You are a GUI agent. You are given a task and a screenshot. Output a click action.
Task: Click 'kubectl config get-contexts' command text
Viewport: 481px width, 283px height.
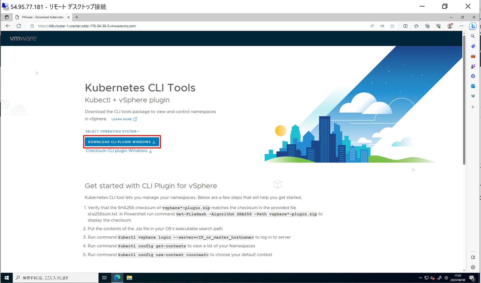(x=152, y=246)
